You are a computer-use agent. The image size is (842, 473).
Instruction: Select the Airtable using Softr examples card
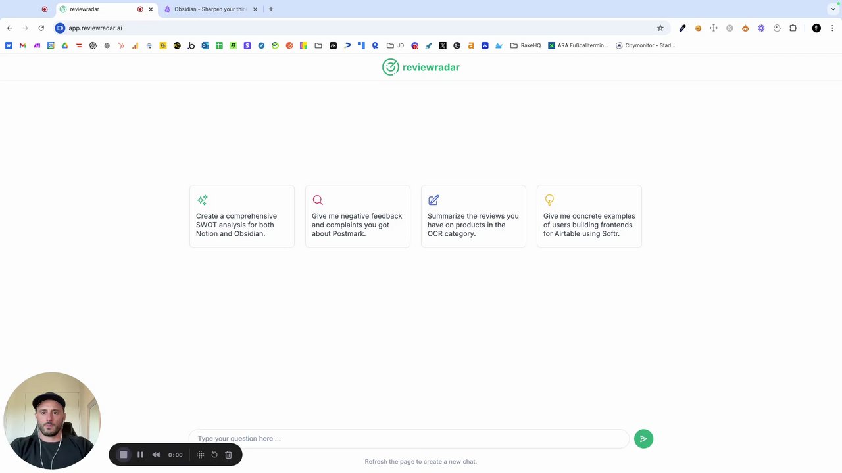[589, 216]
